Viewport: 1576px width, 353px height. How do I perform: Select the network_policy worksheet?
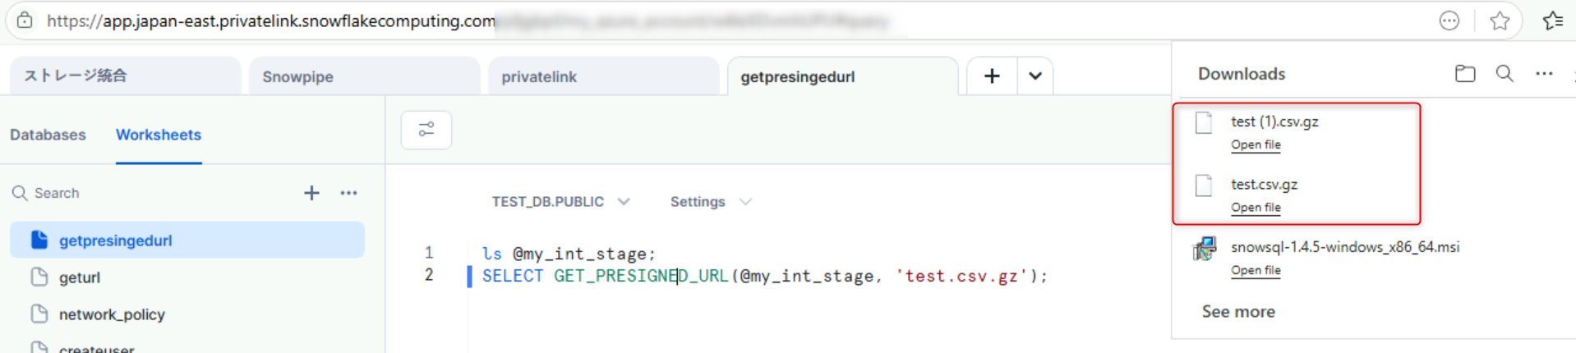tap(112, 314)
